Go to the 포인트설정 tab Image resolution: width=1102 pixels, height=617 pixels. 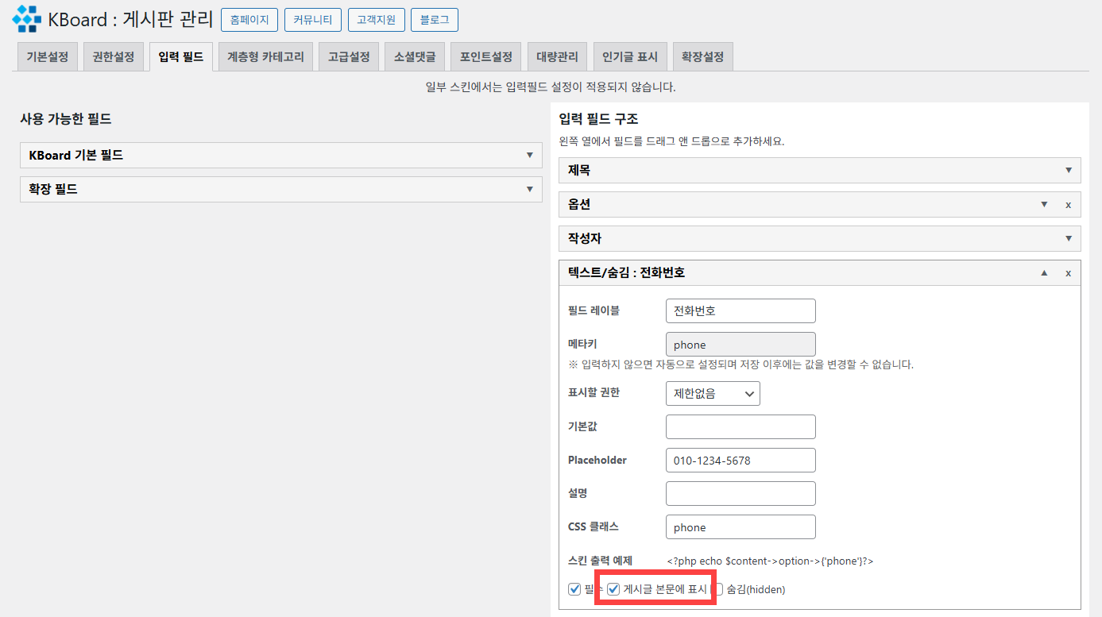pos(486,57)
